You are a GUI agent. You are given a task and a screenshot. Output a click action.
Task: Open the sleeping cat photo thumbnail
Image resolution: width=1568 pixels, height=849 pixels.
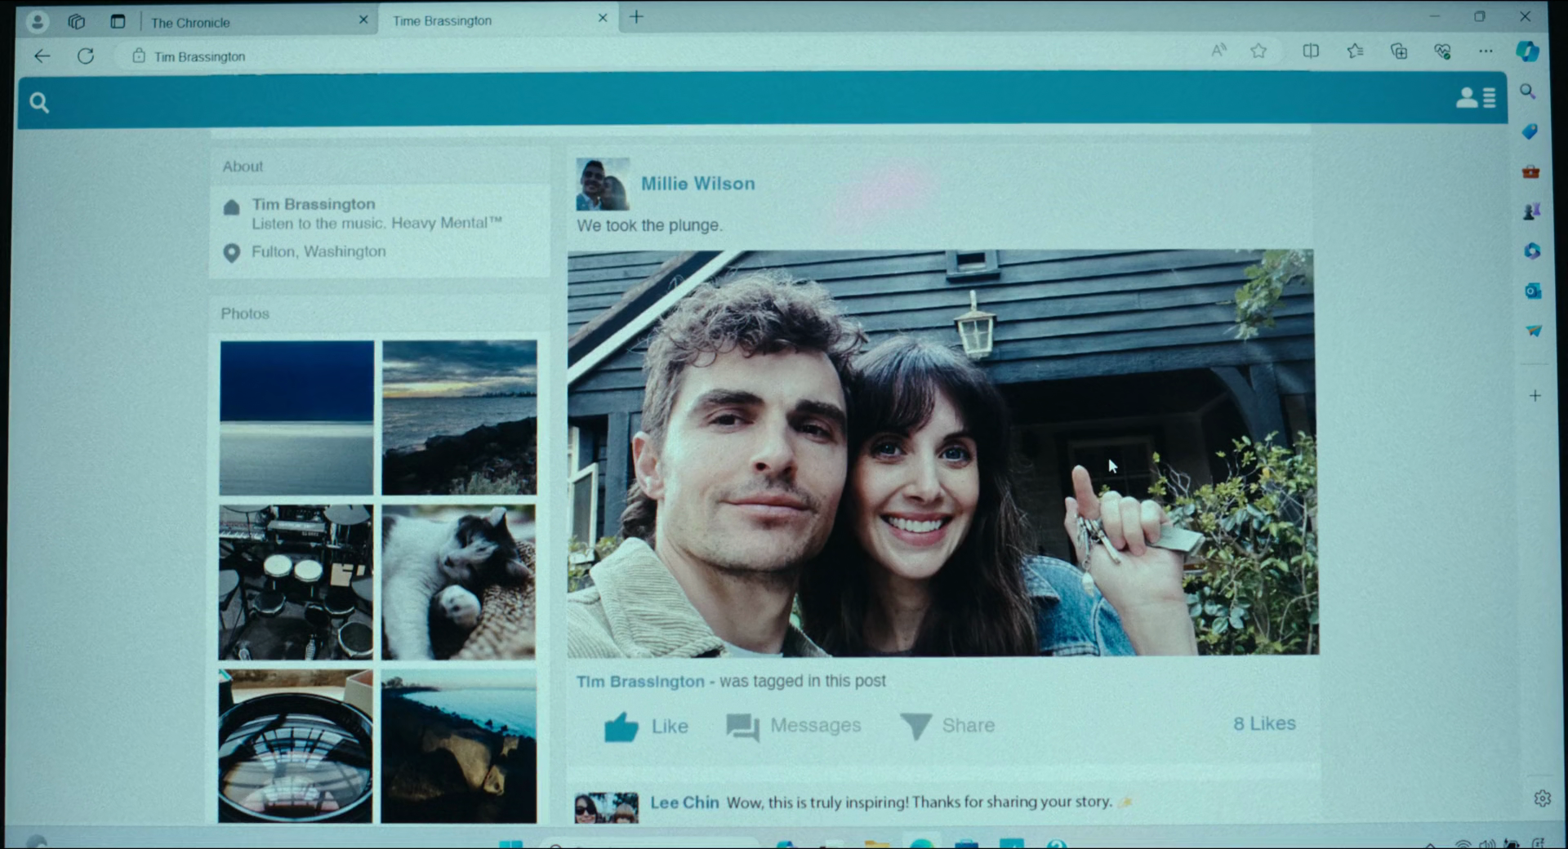pyautogui.click(x=458, y=582)
